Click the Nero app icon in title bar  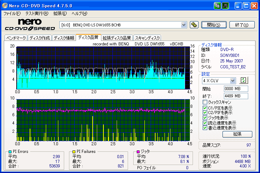pos(5,6)
